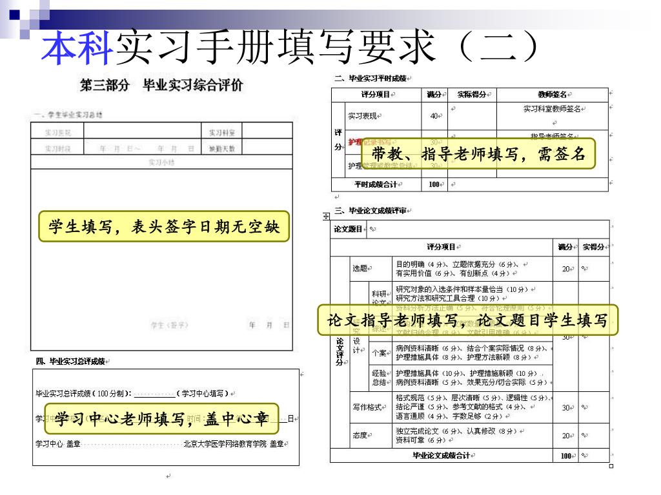This screenshot has width=661, height=495.
Task: Click the slide title 本科实习手册填写要求（二）
Action: [x=290, y=47]
